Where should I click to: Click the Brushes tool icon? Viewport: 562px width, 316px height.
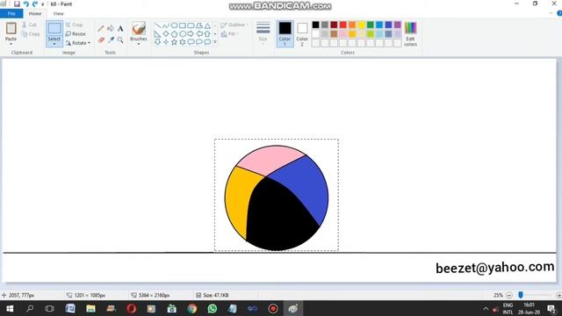[x=139, y=28]
